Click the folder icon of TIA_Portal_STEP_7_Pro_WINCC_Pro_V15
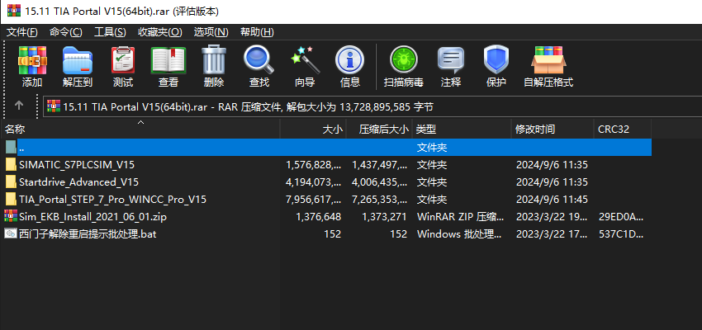The image size is (702, 330). point(12,199)
